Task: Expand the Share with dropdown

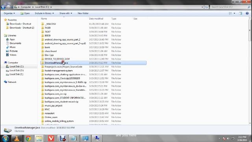Action: pyautogui.click(x=66, y=13)
